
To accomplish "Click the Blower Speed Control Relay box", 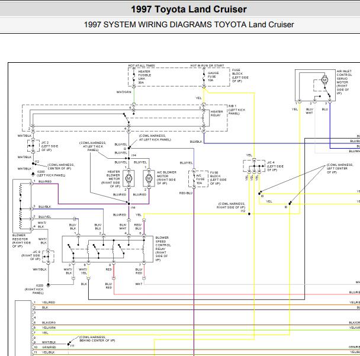I will point(107,249).
